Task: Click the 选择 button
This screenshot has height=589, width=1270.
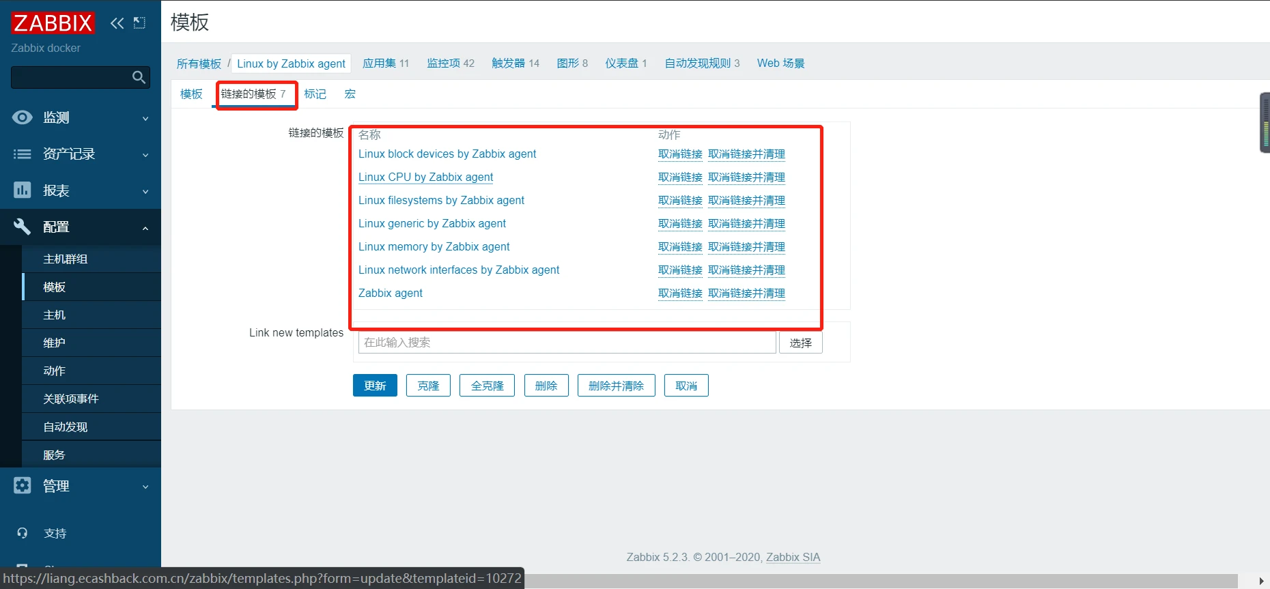Action: point(801,343)
